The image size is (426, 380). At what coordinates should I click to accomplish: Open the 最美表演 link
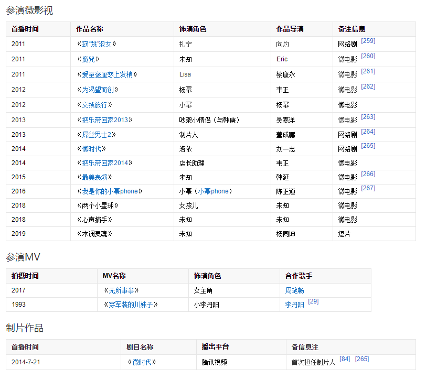pos(94,177)
